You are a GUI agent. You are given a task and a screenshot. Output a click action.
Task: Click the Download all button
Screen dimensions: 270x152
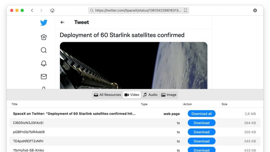[x=201, y=114]
